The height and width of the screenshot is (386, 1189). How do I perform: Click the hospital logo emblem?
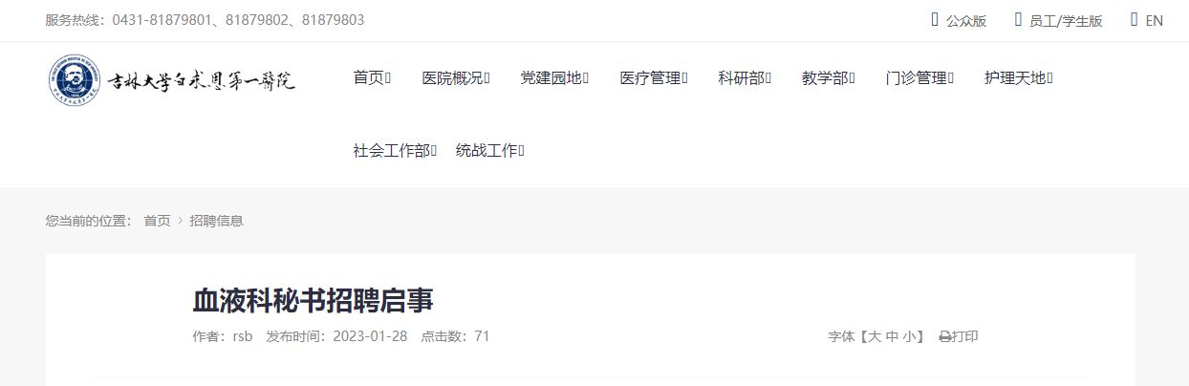point(76,81)
